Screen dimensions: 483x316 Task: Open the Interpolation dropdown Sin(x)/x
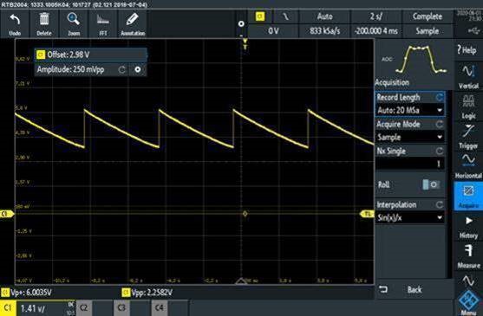click(x=409, y=217)
